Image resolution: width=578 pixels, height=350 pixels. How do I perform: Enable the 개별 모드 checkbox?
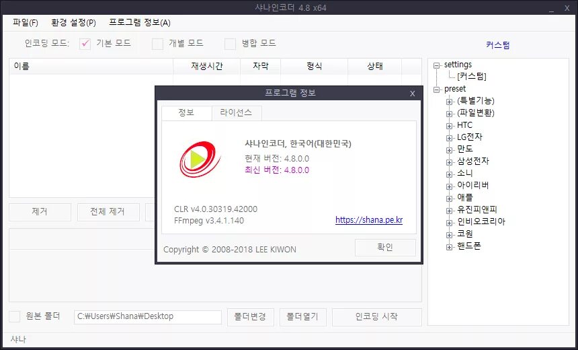point(157,44)
